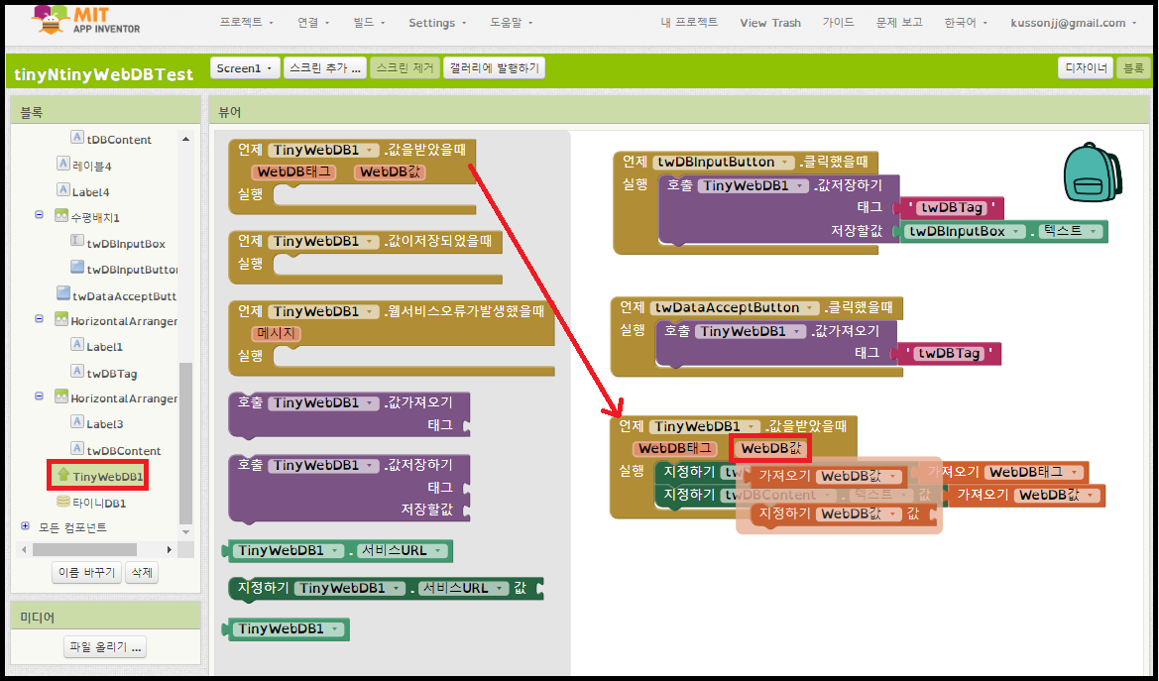This screenshot has height=681, width=1159.
Task: Click the 삭제 button
Action: click(x=142, y=572)
